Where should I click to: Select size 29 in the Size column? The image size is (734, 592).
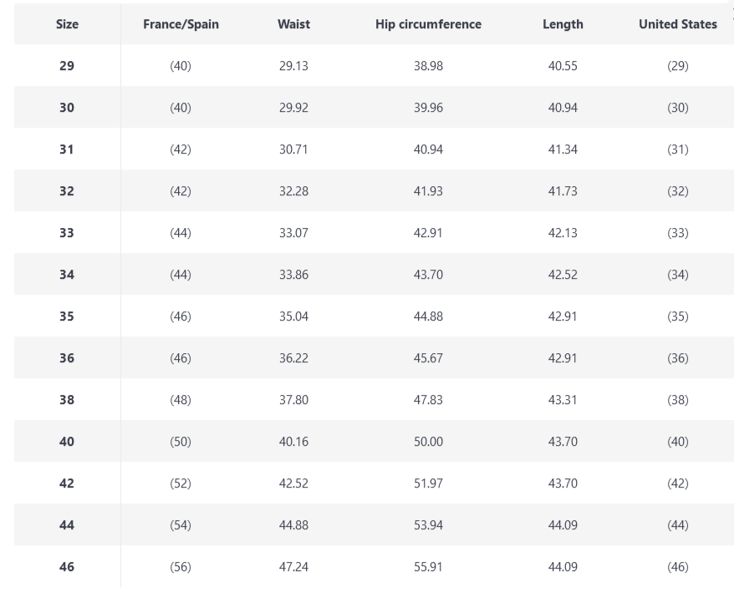[67, 66]
